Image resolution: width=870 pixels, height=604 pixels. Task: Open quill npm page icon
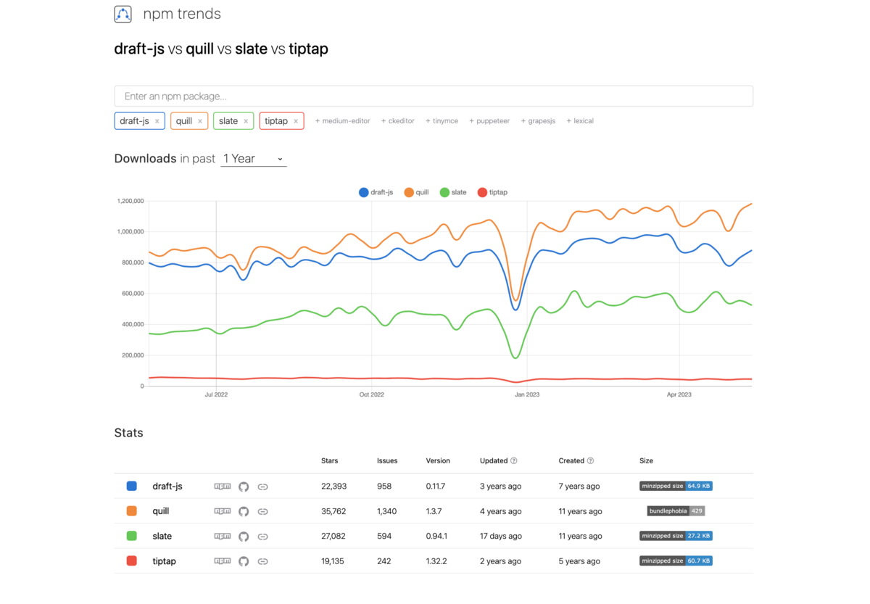[x=223, y=511]
